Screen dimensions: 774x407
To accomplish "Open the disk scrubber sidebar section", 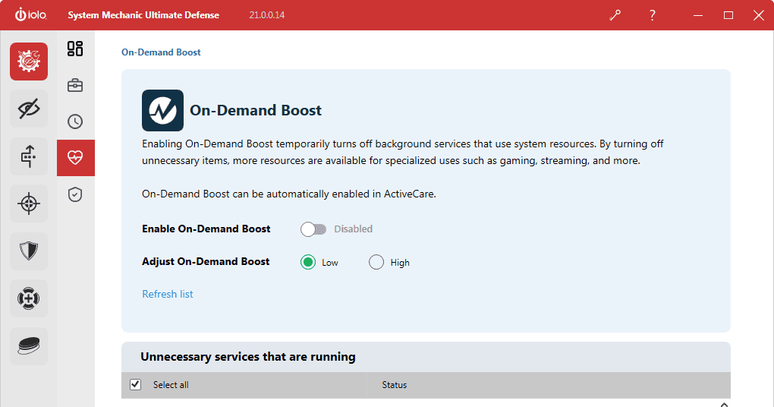I will click(x=29, y=345).
